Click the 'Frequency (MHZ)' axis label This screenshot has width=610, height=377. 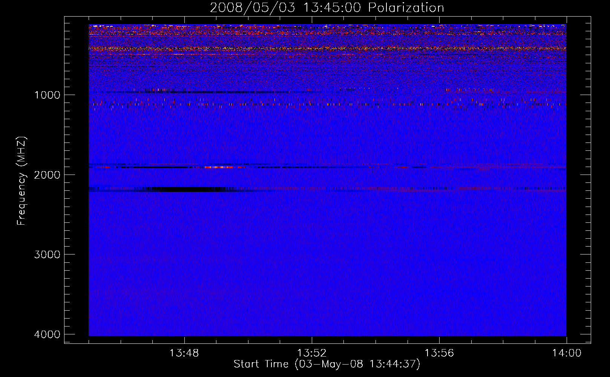(x=21, y=181)
